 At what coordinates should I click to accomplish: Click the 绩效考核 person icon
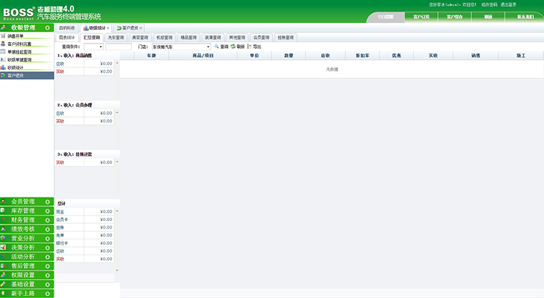tap(3, 229)
